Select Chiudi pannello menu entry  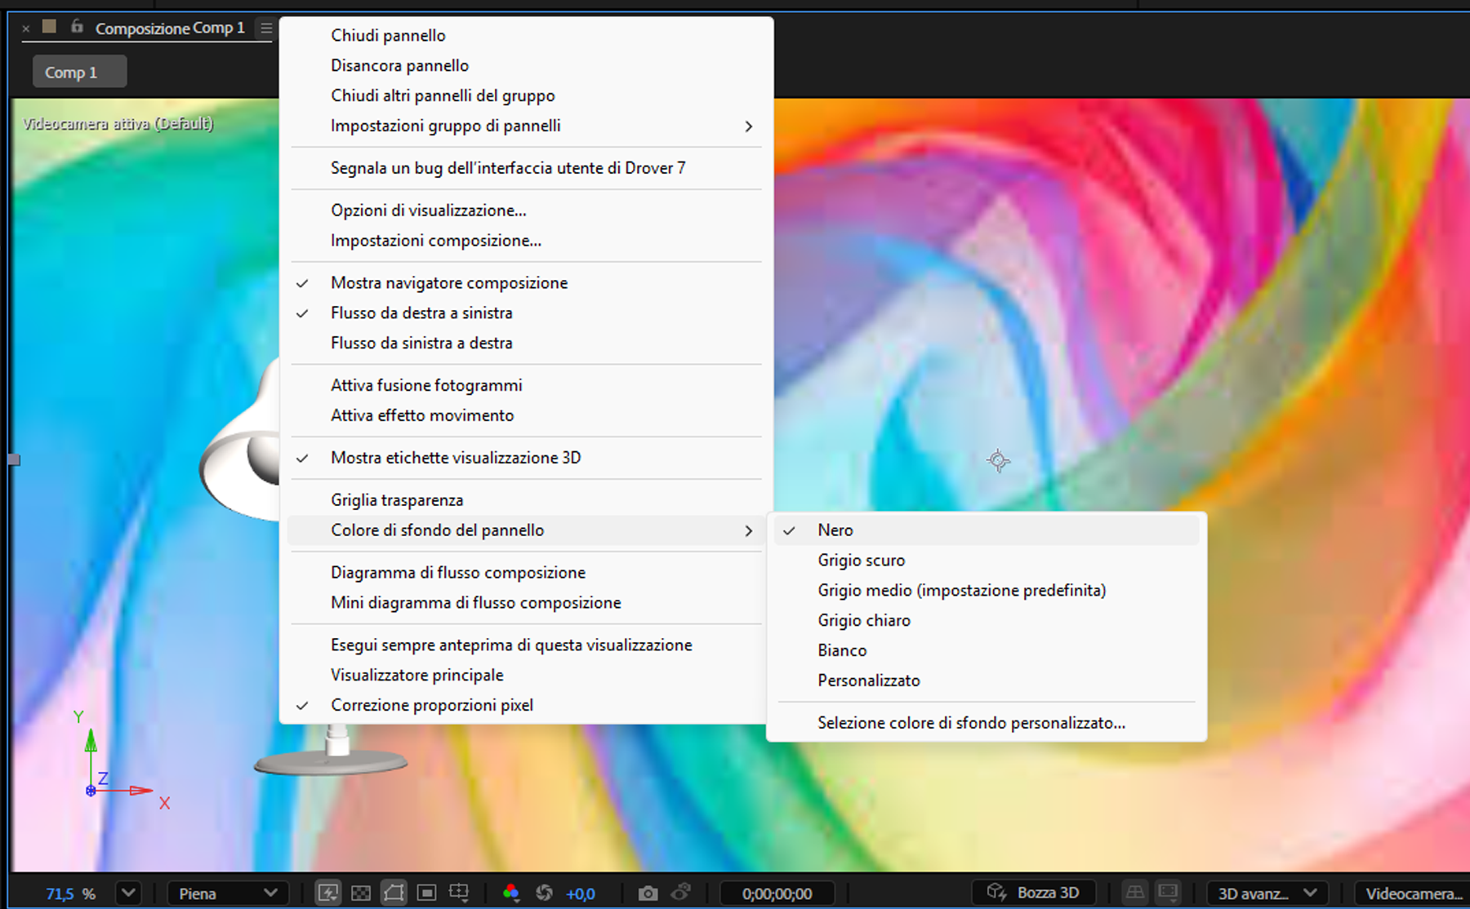point(387,35)
